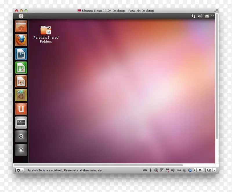Click the Ubuntu One launcher icon
232x192 pixels.
[21, 109]
